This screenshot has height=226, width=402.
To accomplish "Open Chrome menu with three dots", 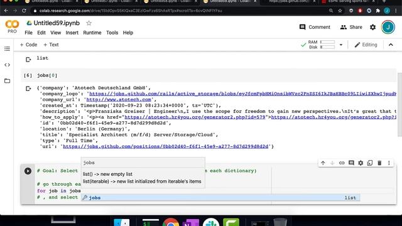I will (x=396, y=11).
